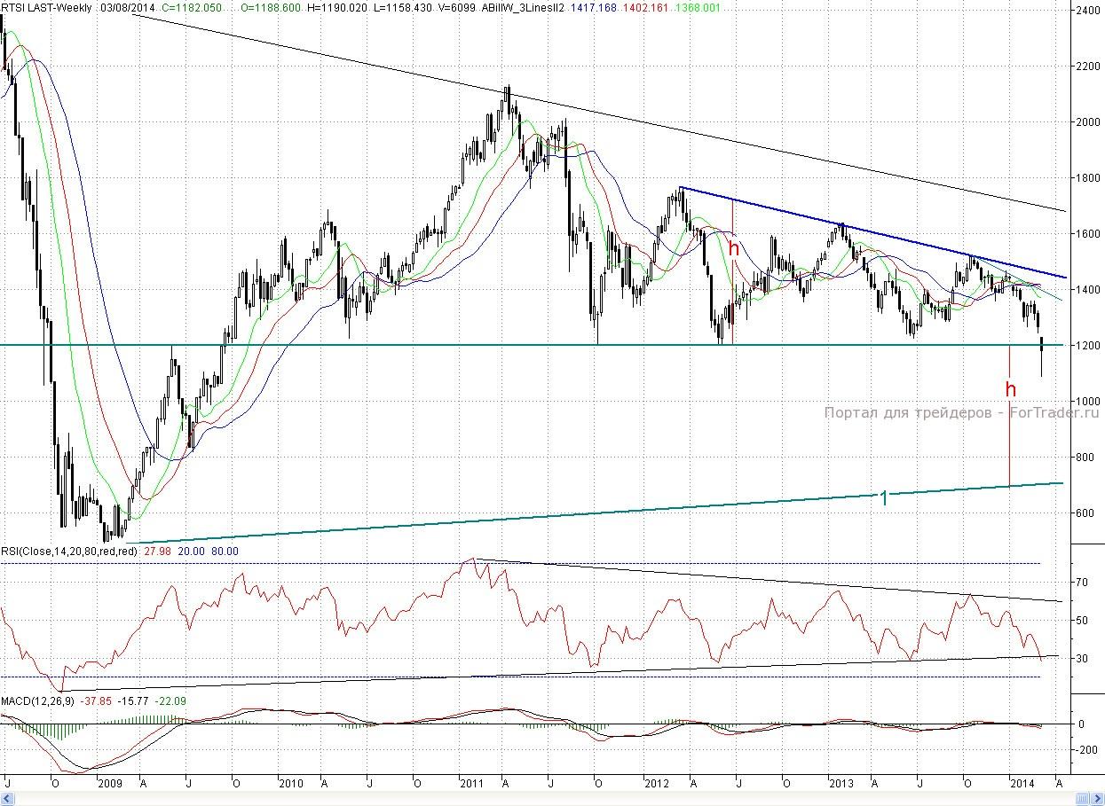
Task: Click the "2000" price axis label
Action: [1086, 122]
